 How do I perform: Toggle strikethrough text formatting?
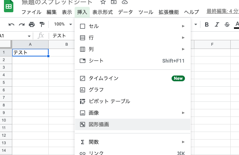point(227,25)
